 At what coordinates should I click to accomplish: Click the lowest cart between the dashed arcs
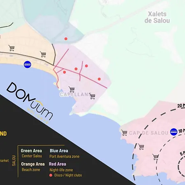[x=155, y=157]
